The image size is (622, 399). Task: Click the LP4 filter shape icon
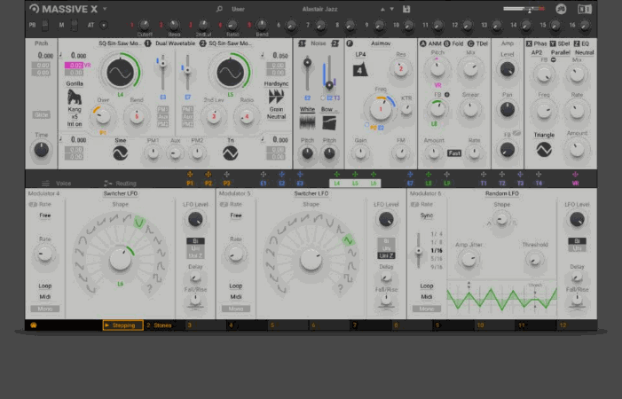tap(360, 70)
